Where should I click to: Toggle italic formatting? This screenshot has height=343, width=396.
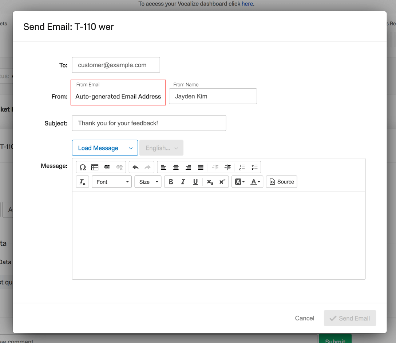coord(183,182)
